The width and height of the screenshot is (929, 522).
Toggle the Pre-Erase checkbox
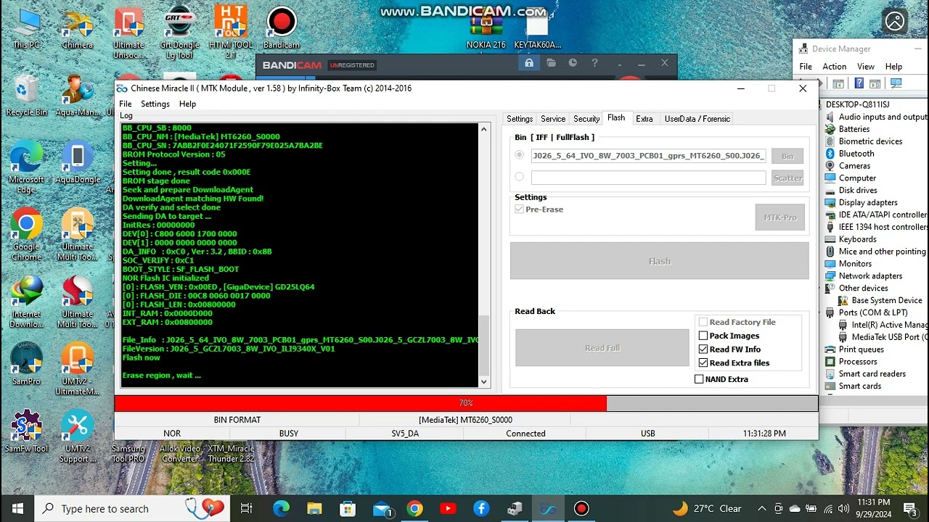tap(519, 209)
